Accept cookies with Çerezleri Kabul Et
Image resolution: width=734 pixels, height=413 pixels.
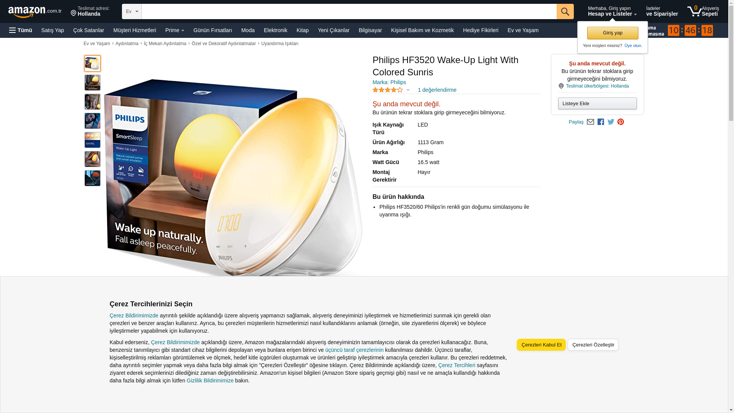tap(541, 345)
